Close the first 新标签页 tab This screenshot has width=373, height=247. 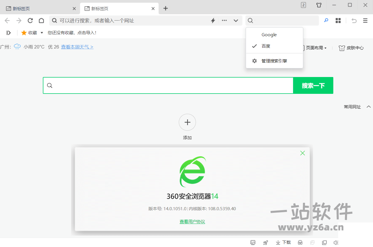[74, 9]
